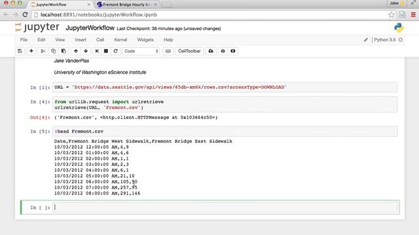
Task: Click the Jupyter logo
Action: (x=37, y=27)
